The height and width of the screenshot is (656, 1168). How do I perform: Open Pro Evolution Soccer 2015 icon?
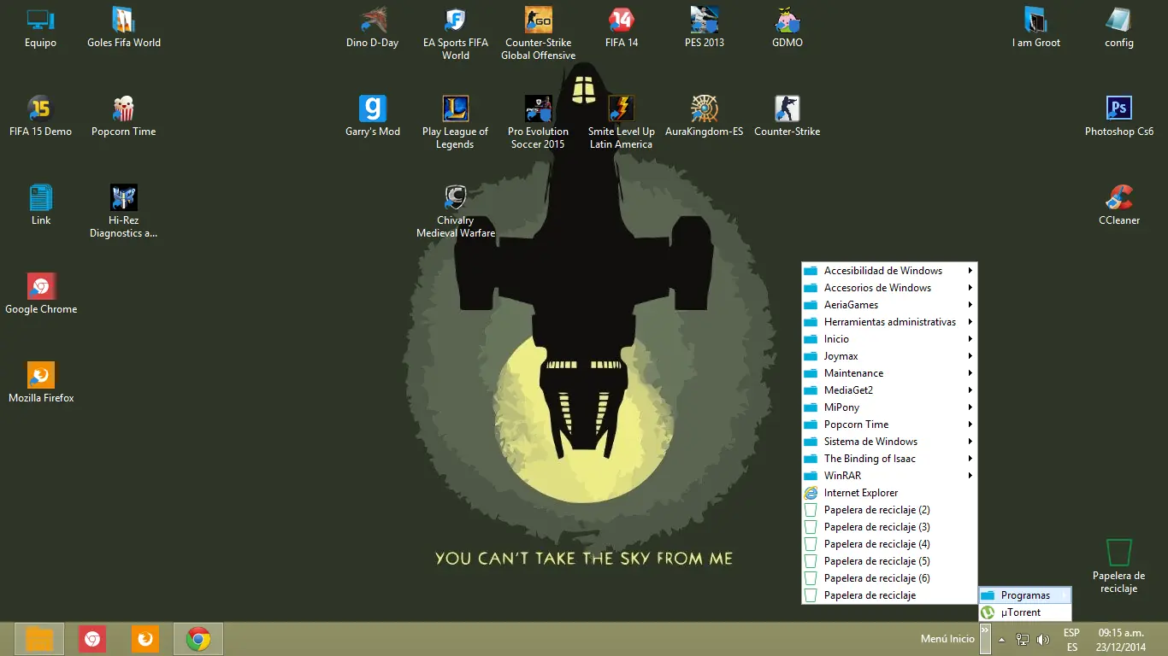(539, 122)
